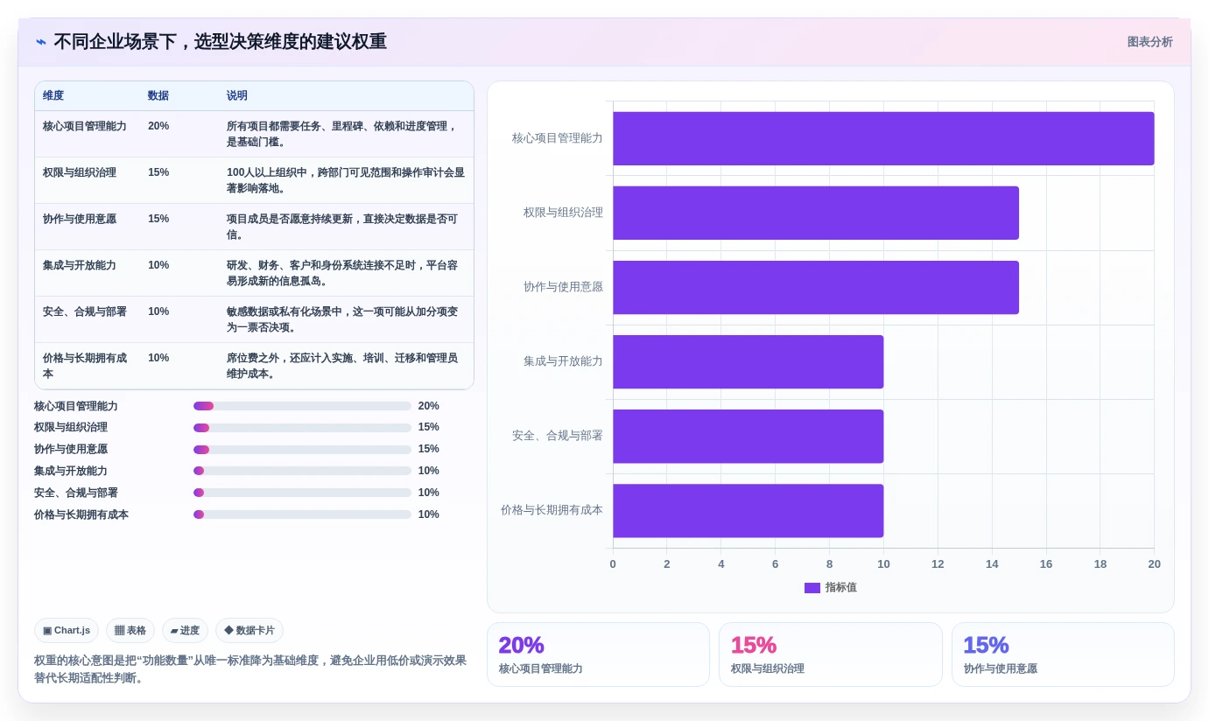Click the 集成与开放能力 progress bar
The height and width of the screenshot is (721, 1209).
pos(302,471)
